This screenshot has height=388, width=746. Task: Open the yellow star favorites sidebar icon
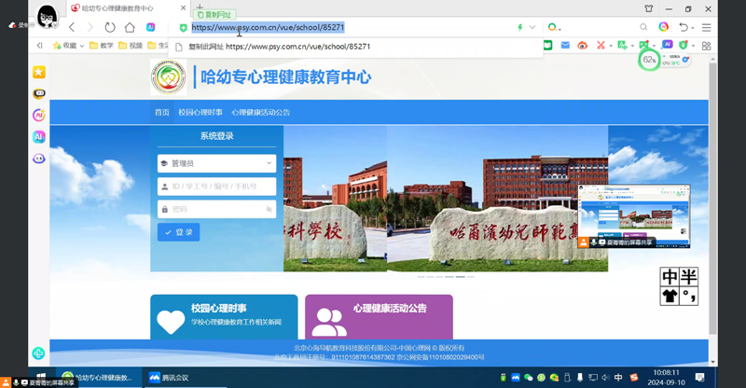[38, 72]
